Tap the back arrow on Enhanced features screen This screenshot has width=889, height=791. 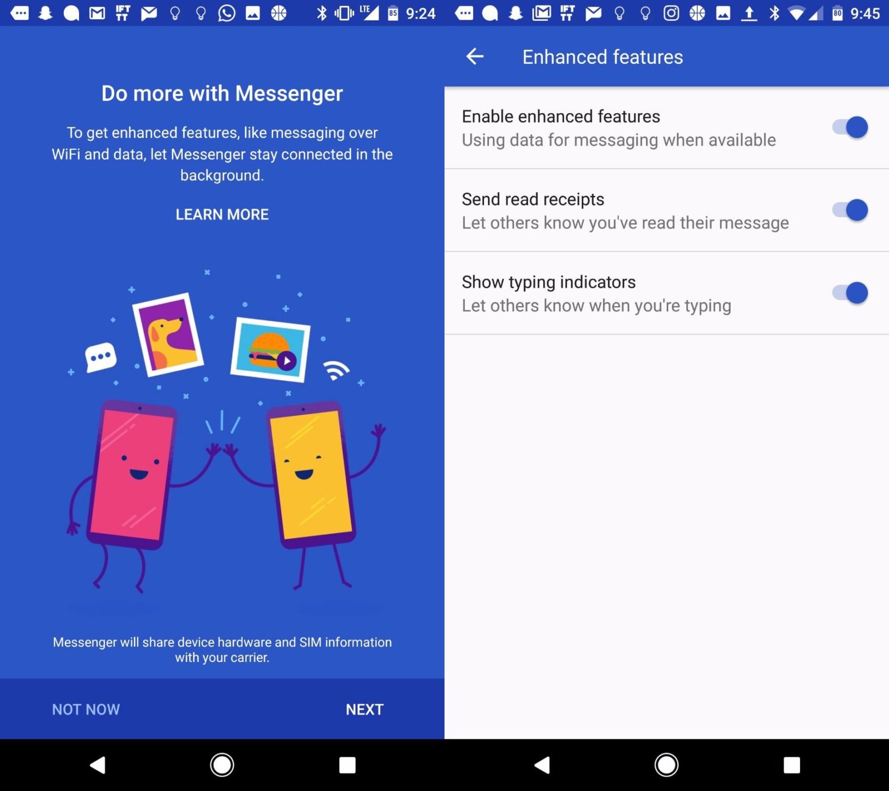[x=475, y=56]
